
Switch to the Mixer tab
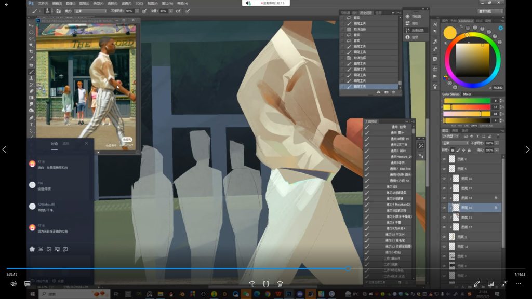(467, 94)
